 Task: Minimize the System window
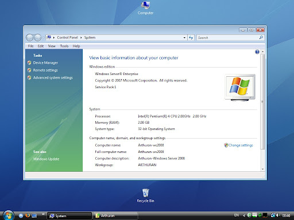tap(243, 30)
